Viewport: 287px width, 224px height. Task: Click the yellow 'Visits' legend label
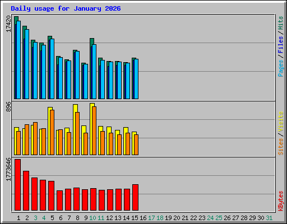[x=280, y=122]
